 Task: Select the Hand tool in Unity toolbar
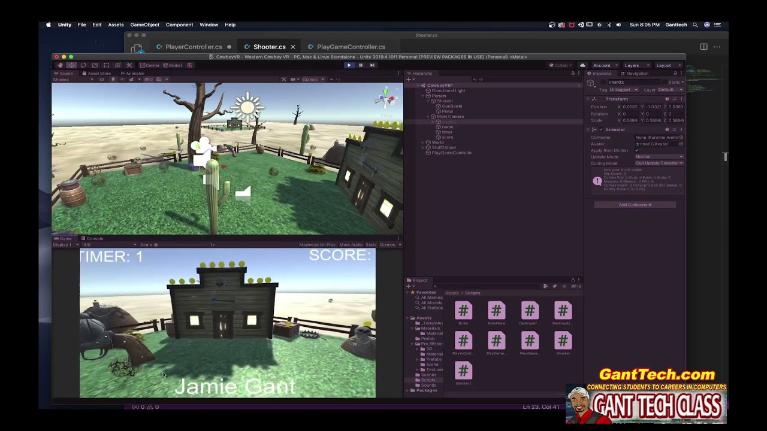[60, 65]
